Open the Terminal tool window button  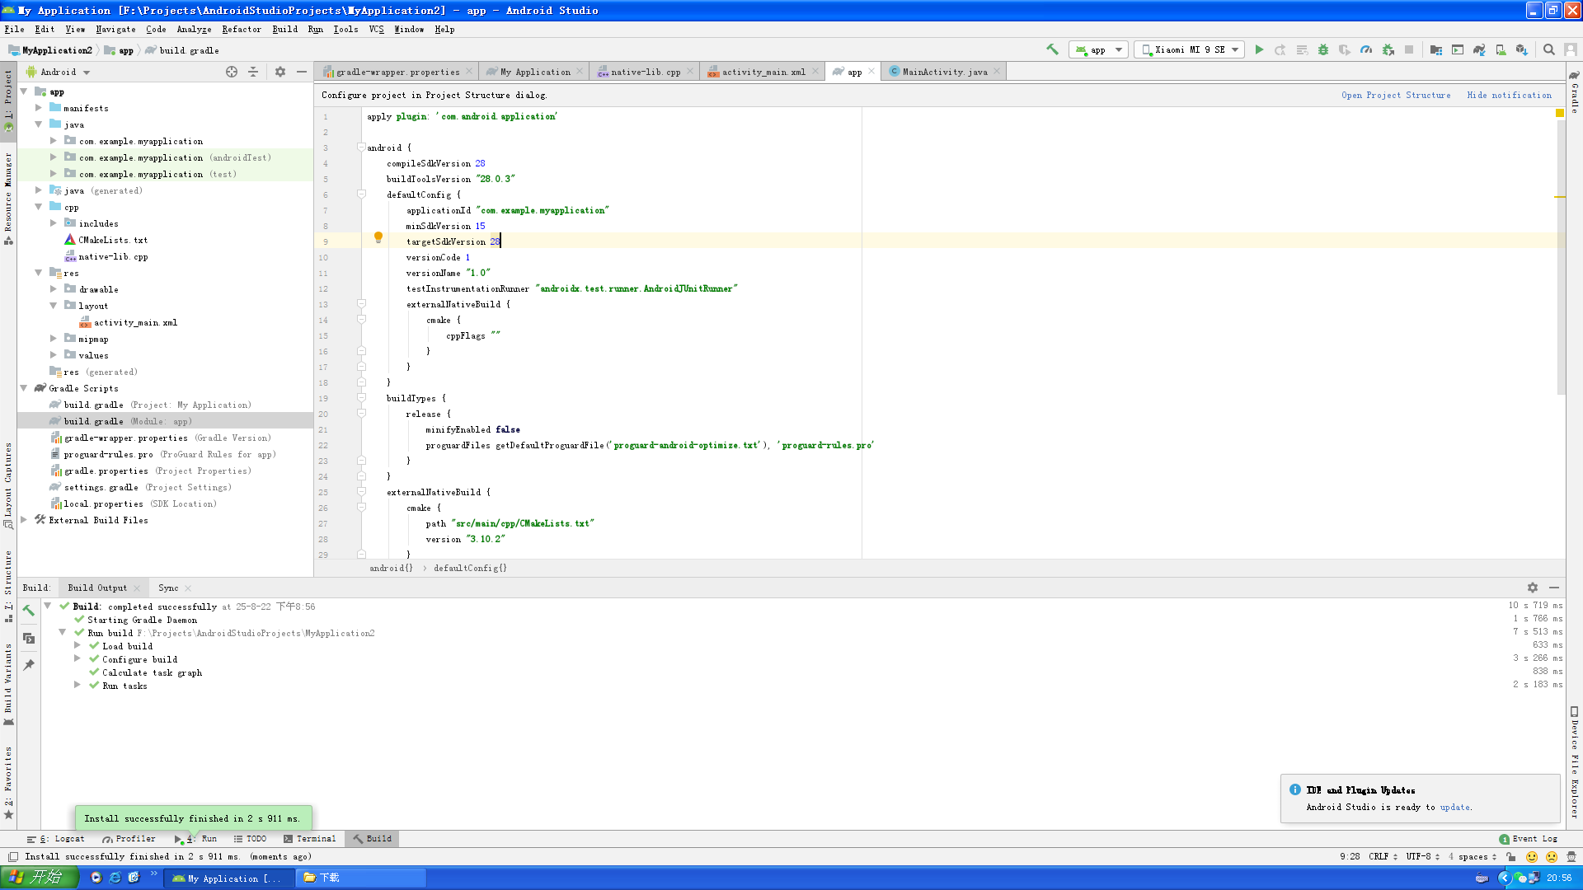[309, 839]
